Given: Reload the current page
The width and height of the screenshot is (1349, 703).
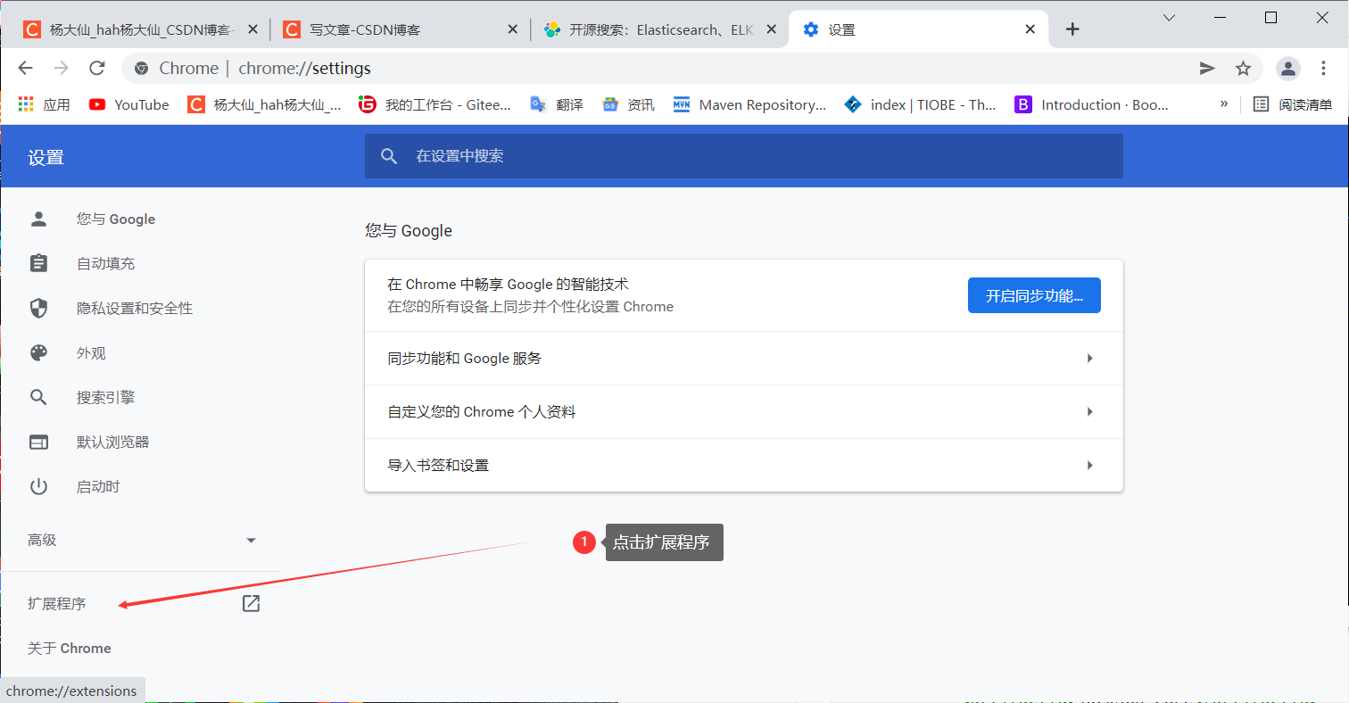Looking at the screenshot, I should [x=97, y=69].
